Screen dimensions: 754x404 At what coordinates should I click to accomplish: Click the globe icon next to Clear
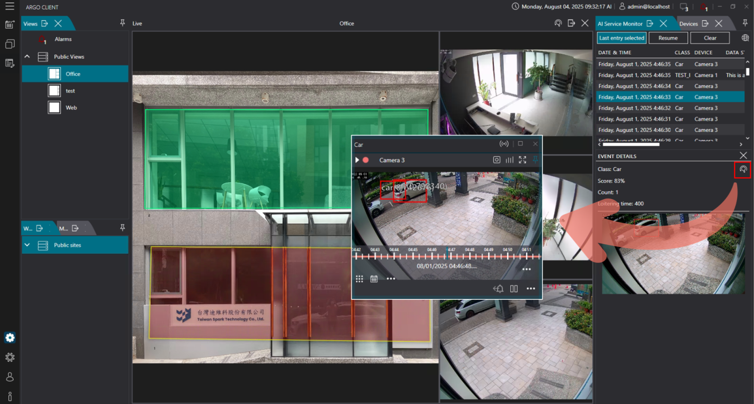tap(745, 38)
